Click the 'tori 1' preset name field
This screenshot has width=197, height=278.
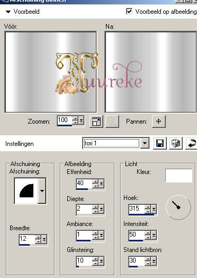pyautogui.click(x=111, y=143)
